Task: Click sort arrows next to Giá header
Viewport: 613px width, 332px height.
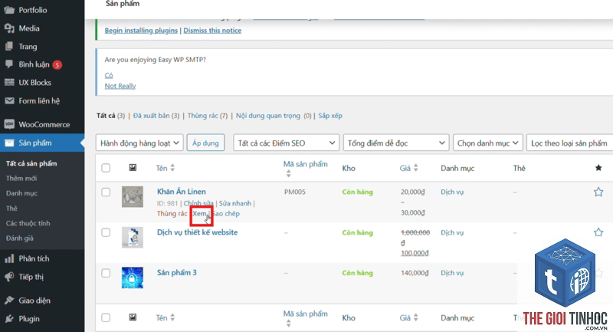Action: pos(415,168)
